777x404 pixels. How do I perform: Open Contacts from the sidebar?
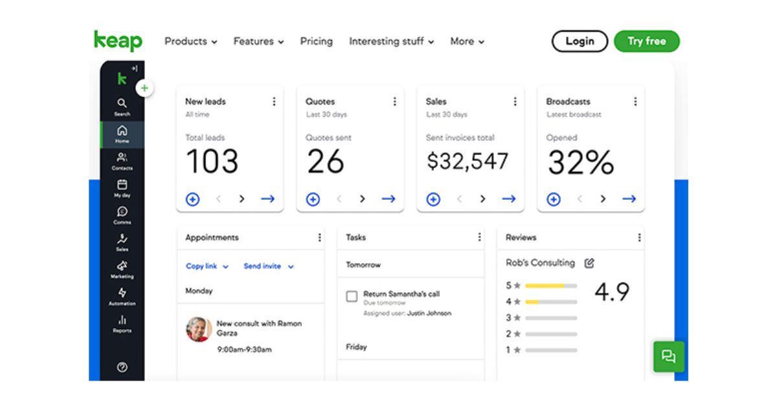coord(122,161)
